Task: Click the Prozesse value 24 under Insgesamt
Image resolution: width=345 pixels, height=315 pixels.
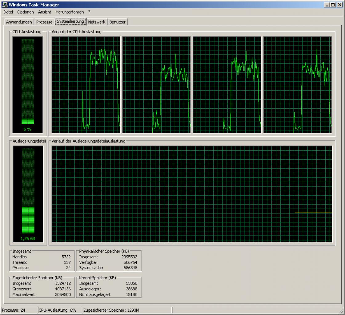Action: pos(68,268)
